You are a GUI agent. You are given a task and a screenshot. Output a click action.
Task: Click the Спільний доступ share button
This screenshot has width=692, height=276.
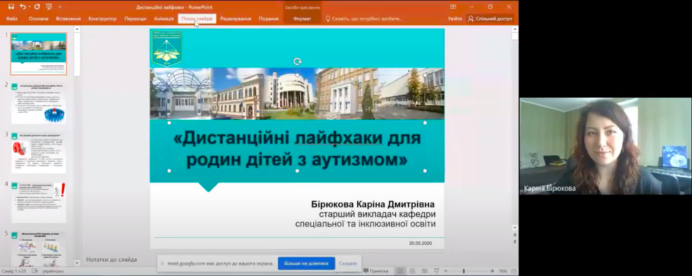490,19
